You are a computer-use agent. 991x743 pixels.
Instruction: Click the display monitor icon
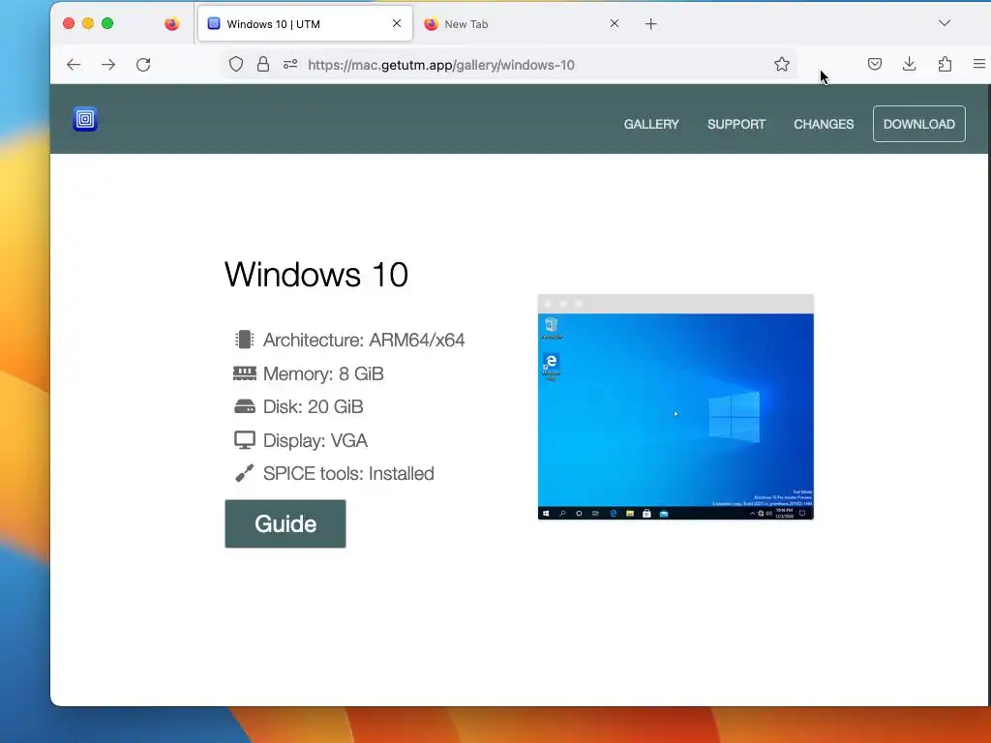coord(245,440)
